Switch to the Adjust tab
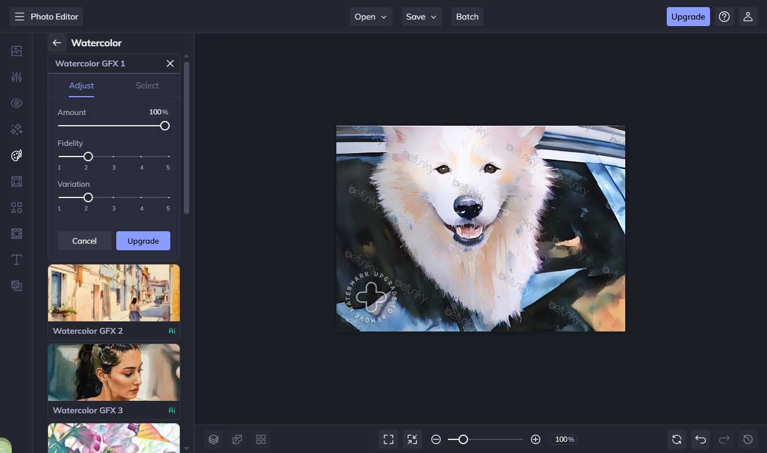Viewport: 767px width, 453px height. click(x=81, y=85)
